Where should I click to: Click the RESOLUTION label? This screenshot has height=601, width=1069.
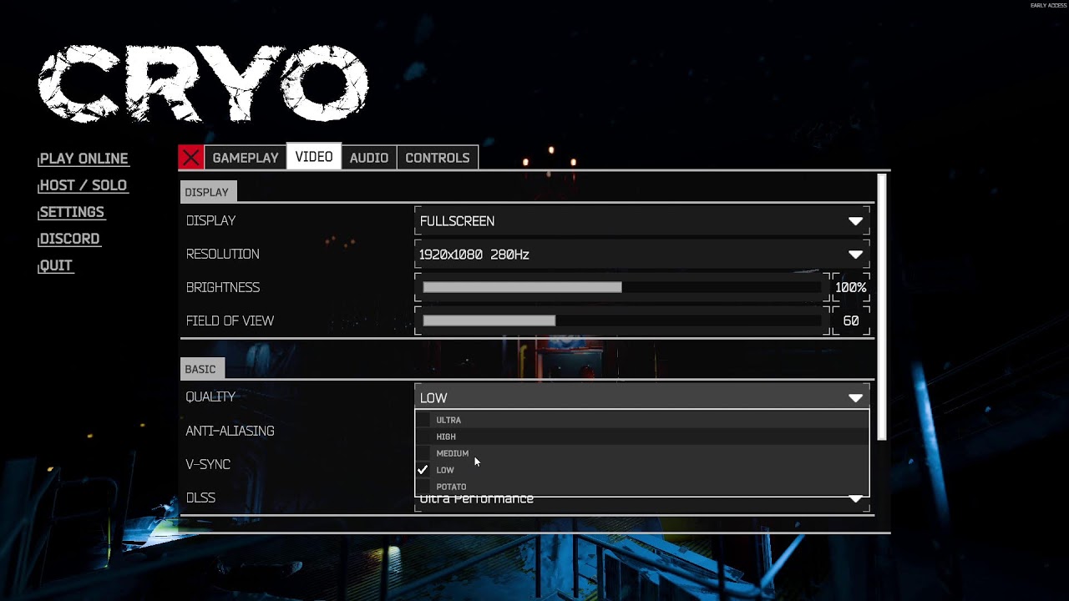coord(222,254)
